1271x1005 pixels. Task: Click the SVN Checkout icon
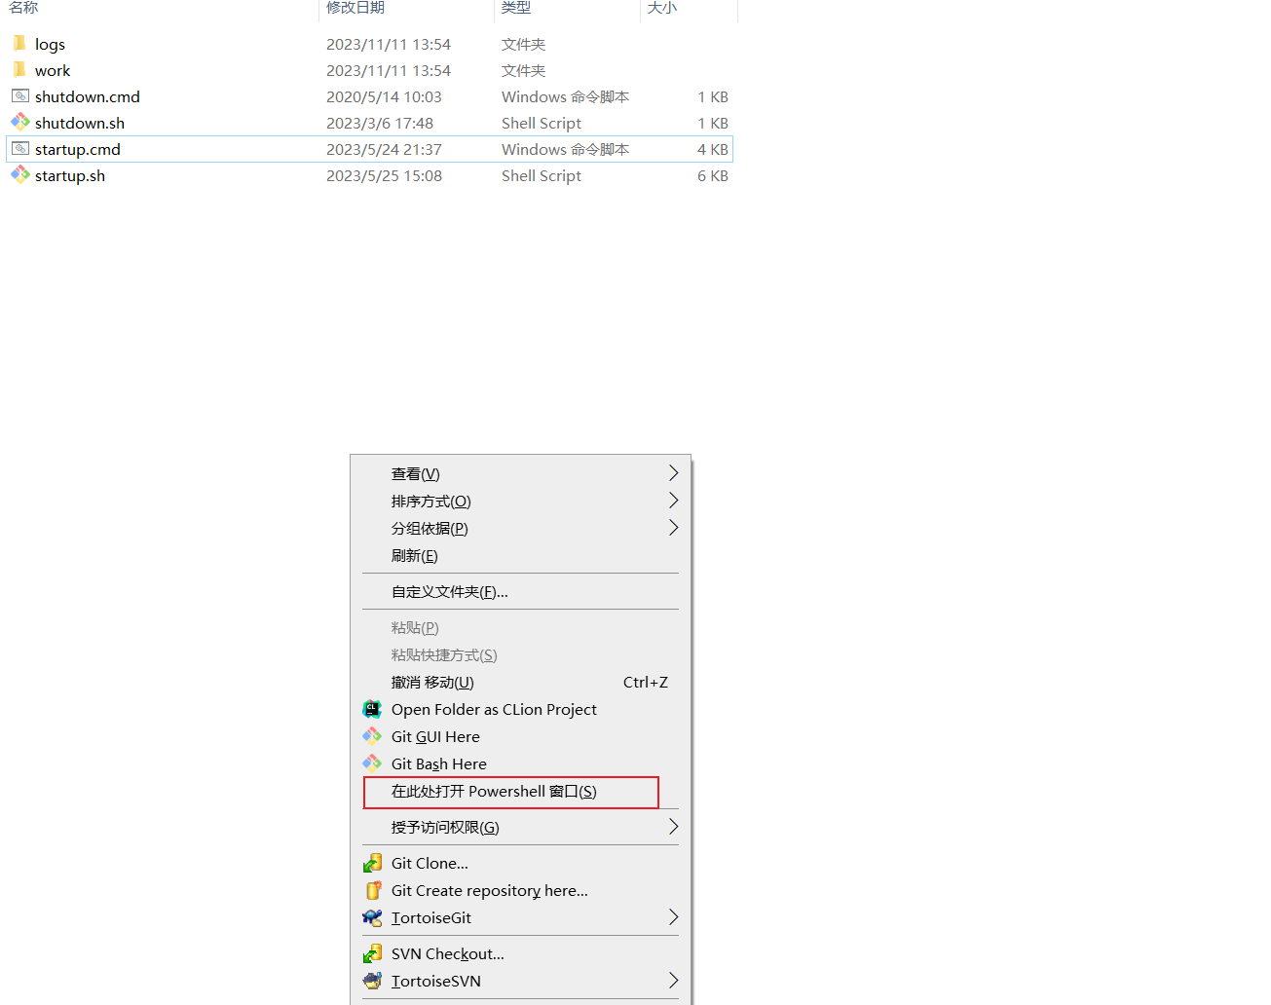tap(372, 953)
